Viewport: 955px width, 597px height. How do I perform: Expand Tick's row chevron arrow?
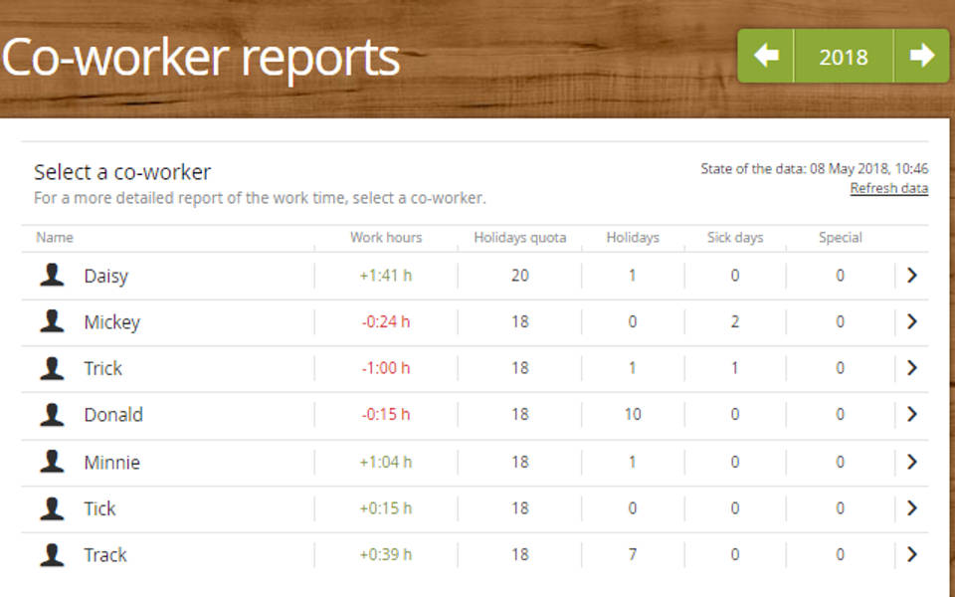pyautogui.click(x=911, y=508)
